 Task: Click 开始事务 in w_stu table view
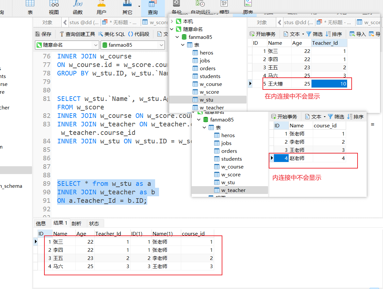[262, 34]
